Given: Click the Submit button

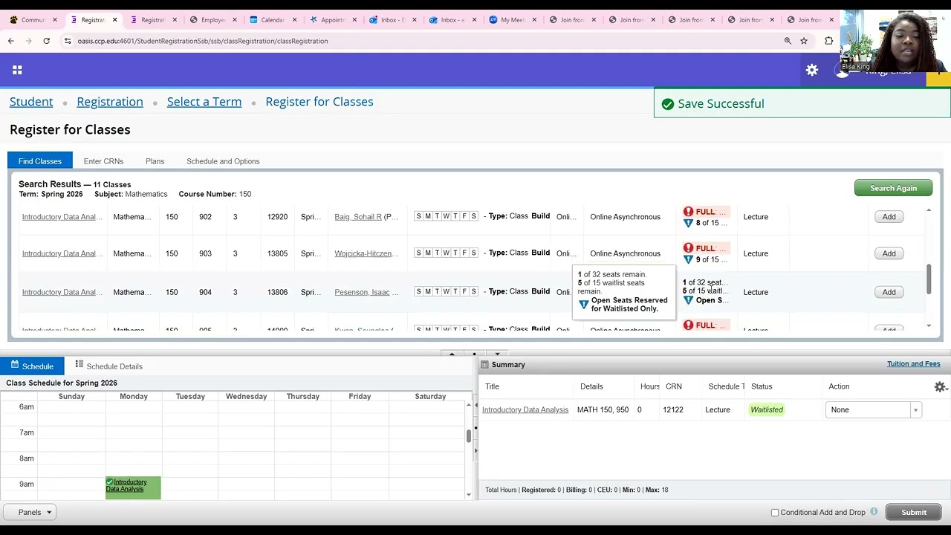Looking at the screenshot, I should [913, 512].
